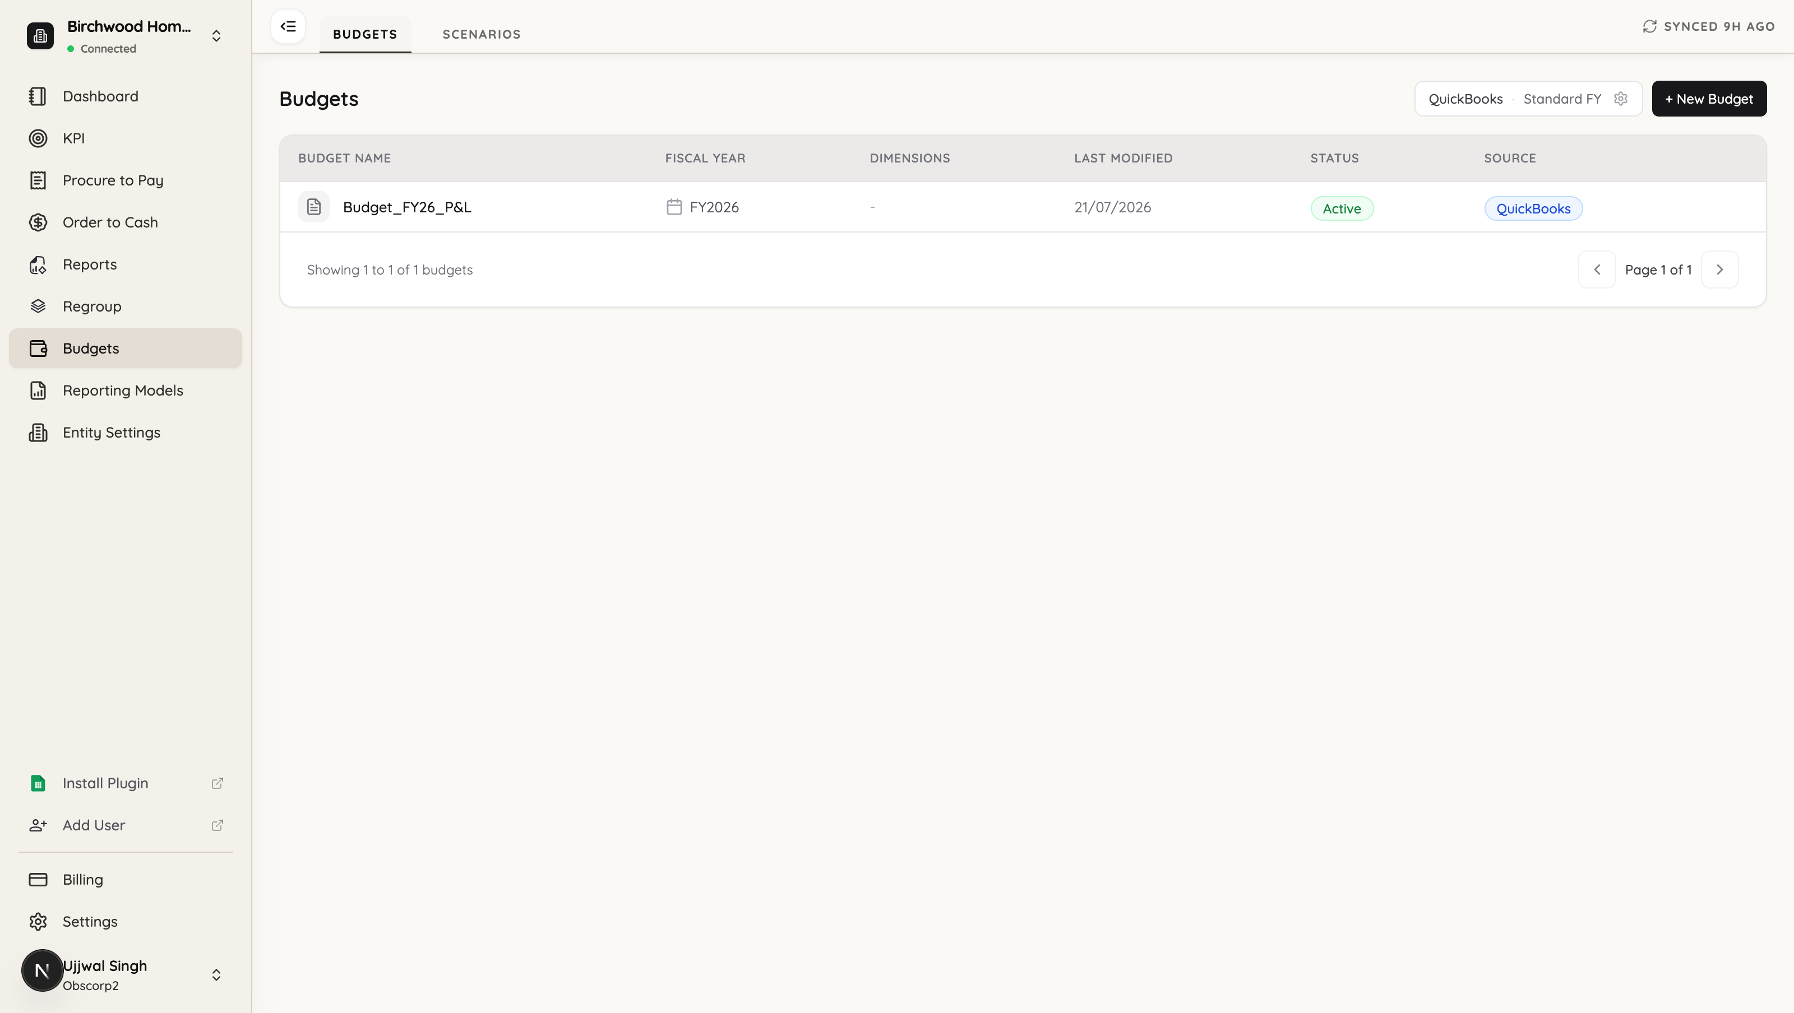Viewport: 1794px width, 1013px height.
Task: Click the Birchwood Homes entity logo icon
Action: 40,35
